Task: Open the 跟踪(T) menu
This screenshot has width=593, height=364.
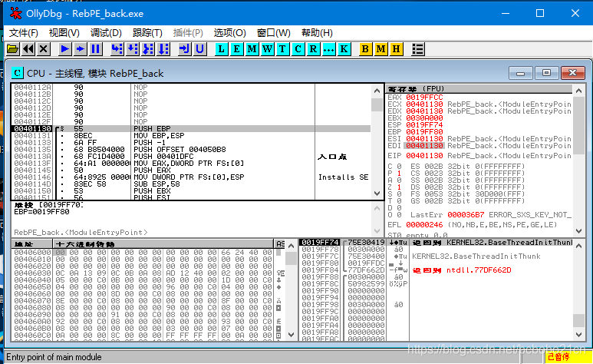Action: [x=147, y=33]
